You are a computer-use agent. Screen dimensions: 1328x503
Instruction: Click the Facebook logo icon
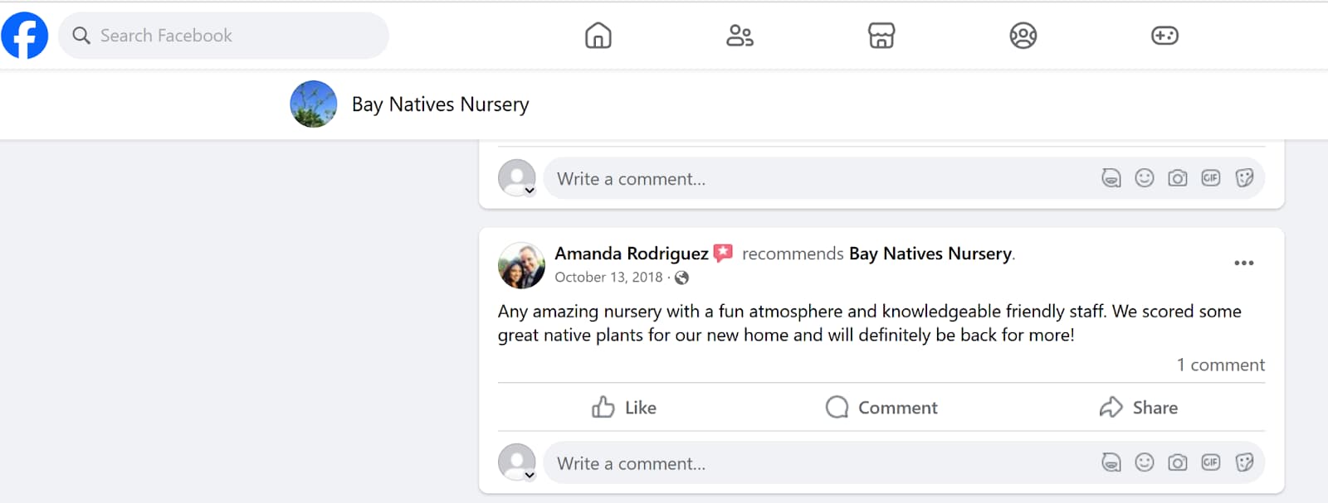[x=25, y=36]
